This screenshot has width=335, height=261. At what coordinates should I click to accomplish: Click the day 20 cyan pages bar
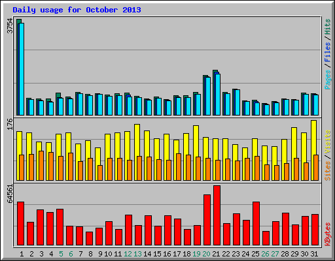point(208,96)
